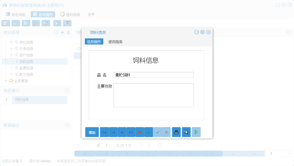Viewport: 294px width, 166px height.
Task: Click the 品名 input field
Action: [154, 75]
